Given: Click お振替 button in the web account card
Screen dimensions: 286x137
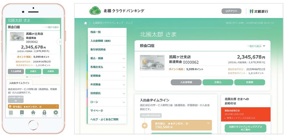Looking at the screenshot, I should (250, 82).
